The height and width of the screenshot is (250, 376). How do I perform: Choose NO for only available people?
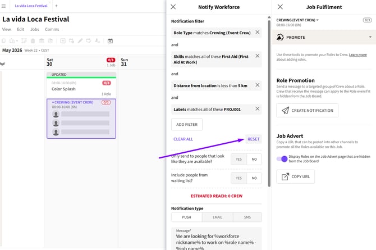point(254,159)
